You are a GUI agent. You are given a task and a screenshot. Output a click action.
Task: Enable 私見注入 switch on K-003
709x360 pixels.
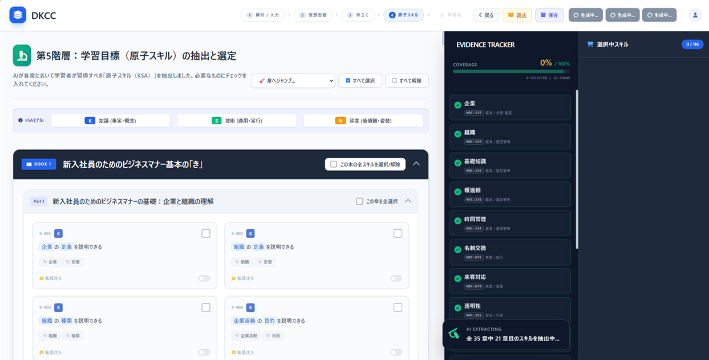click(204, 353)
